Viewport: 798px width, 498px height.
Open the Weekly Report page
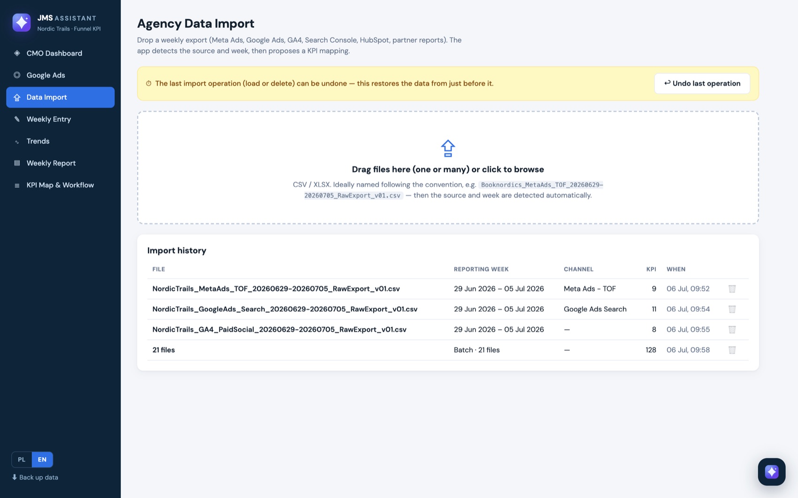click(60, 163)
